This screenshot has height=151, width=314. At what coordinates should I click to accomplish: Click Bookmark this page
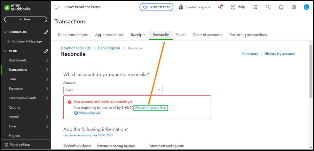[27, 41]
